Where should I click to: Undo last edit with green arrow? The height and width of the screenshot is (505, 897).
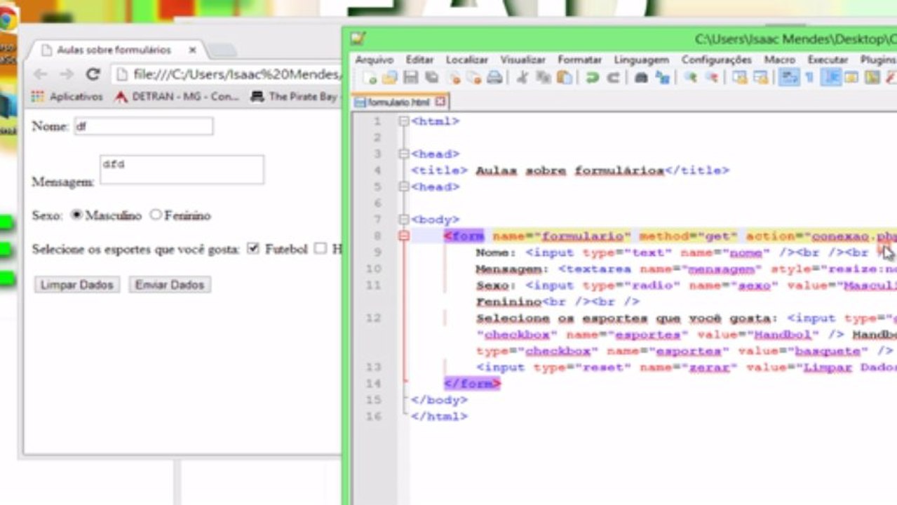coord(593,77)
